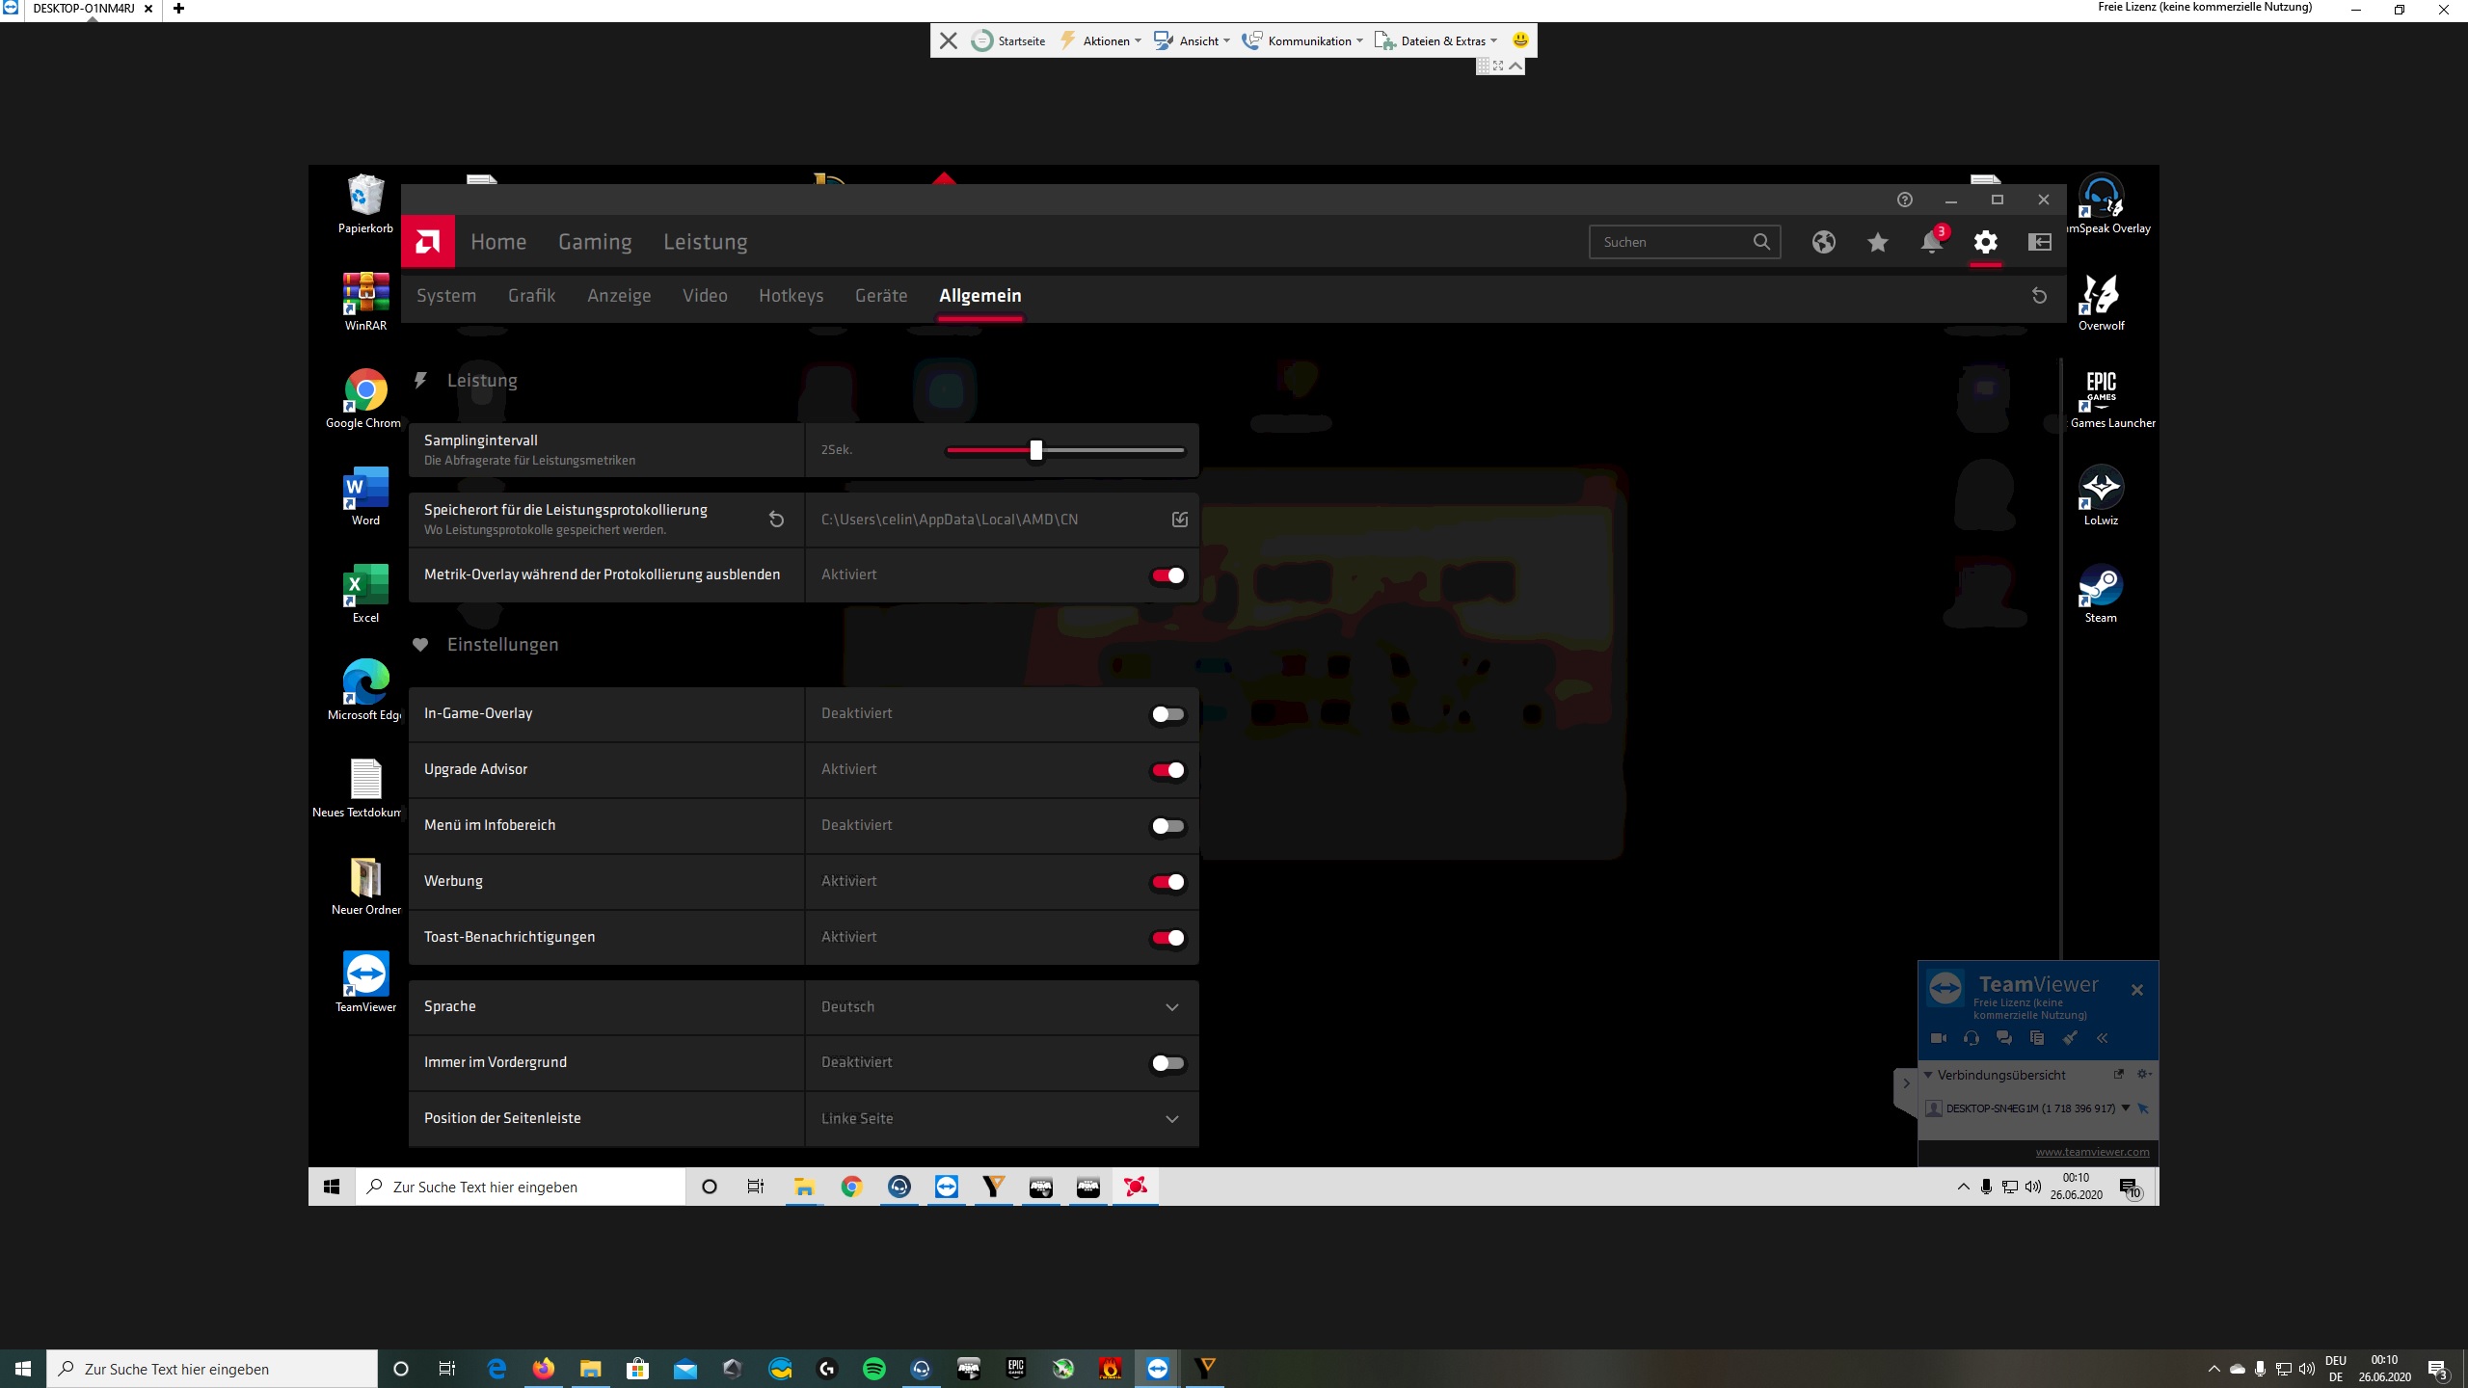This screenshot has width=2468, height=1388.
Task: Open the help question mark icon
Action: [x=1904, y=200]
